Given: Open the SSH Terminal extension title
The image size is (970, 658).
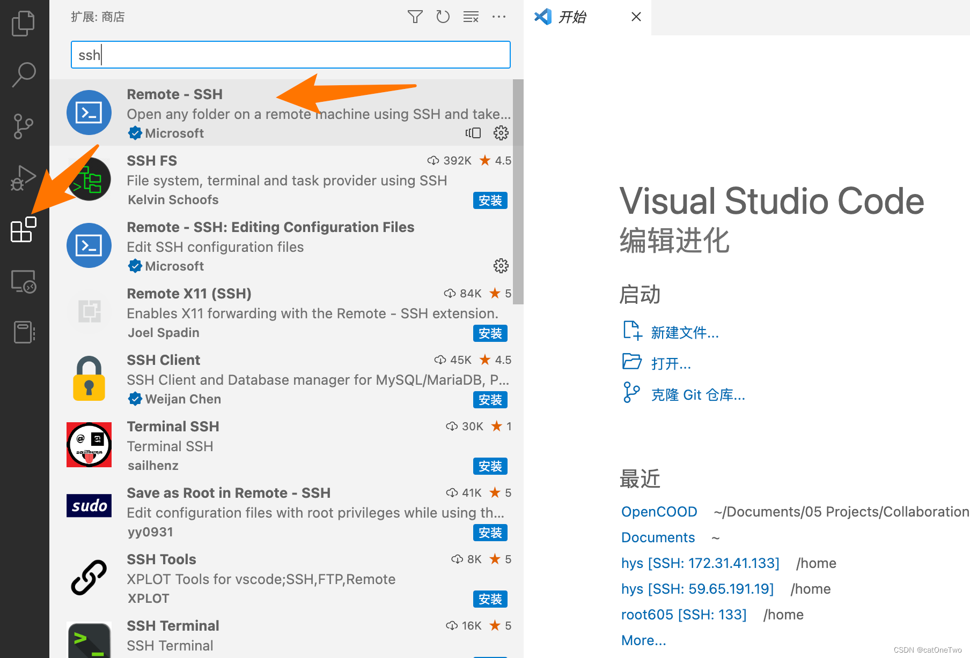Looking at the screenshot, I should (x=173, y=626).
